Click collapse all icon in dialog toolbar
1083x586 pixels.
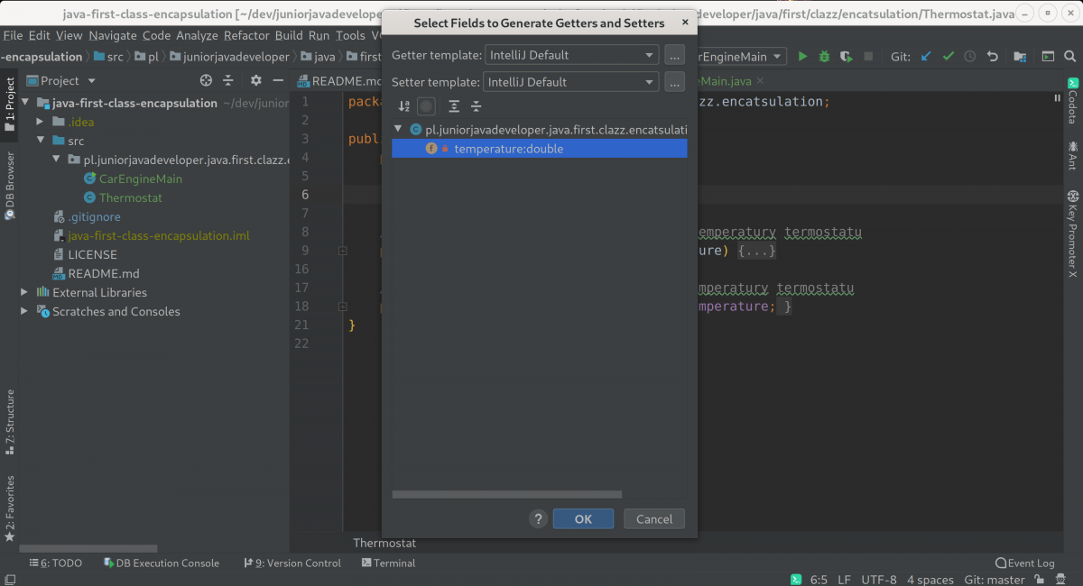click(x=477, y=106)
